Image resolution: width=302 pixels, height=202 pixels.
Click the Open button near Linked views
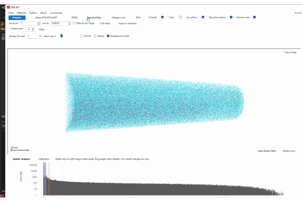(42, 29)
